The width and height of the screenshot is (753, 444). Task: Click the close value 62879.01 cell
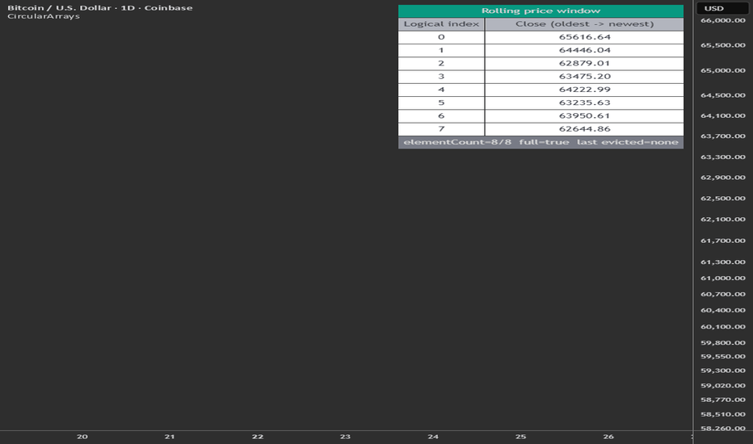[584, 63]
